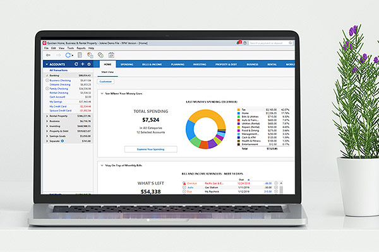
Task: Click action circle at end of Pacific Gas row
Action: [x=276, y=183]
